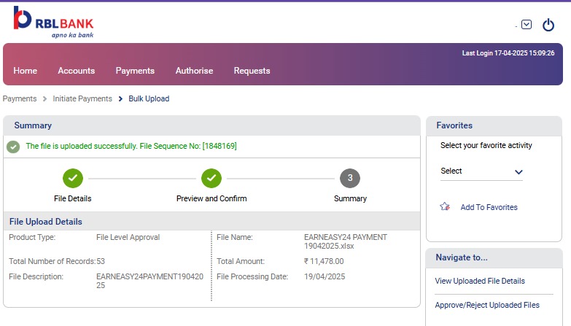Open the user profile dropdown icon
Screen dimensions: 571x326
[527, 24]
